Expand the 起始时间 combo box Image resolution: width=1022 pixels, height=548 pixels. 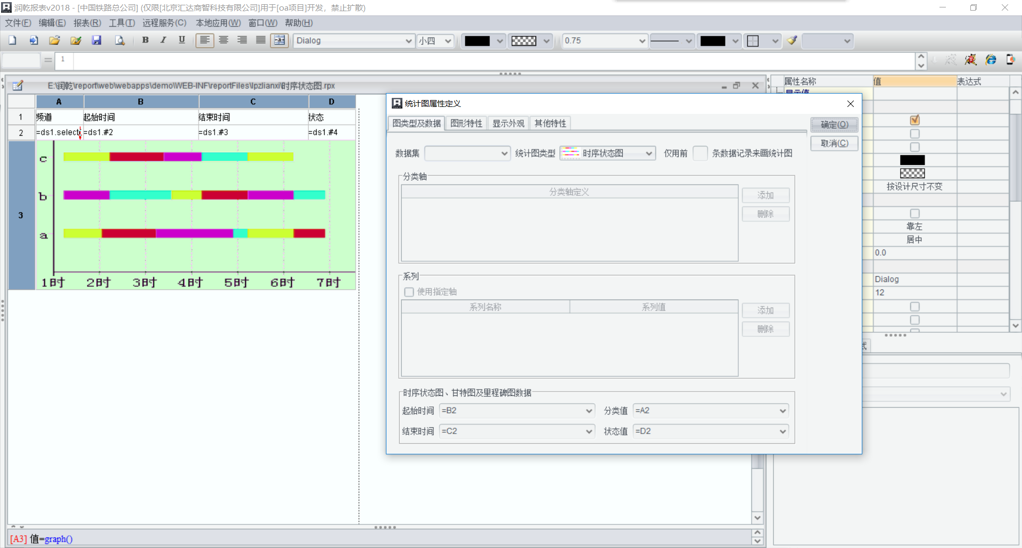tap(589, 411)
